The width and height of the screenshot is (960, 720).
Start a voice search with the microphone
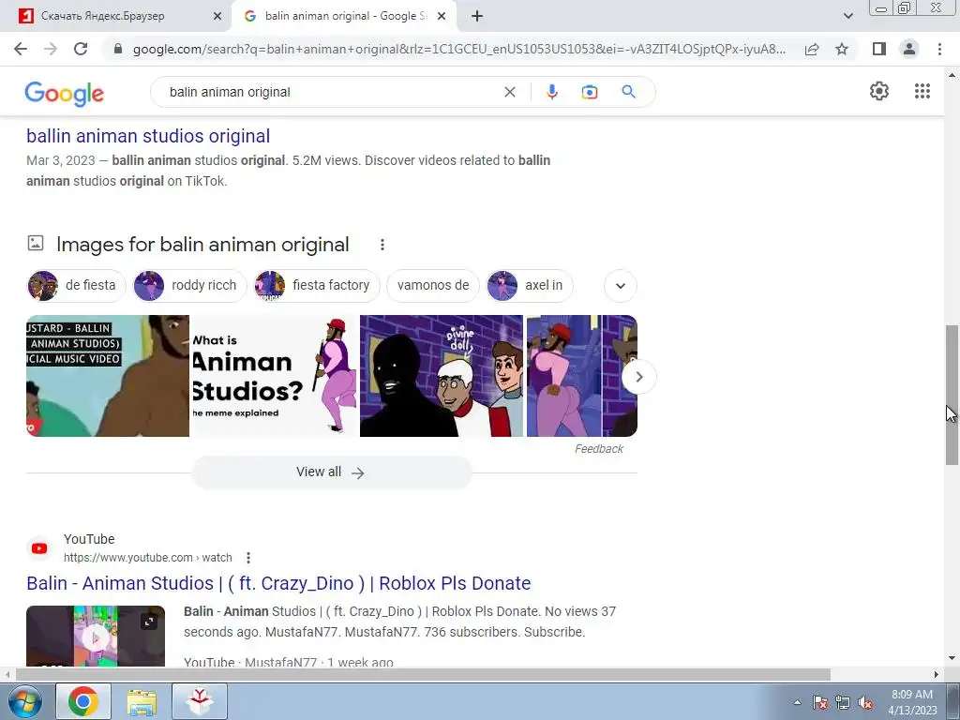click(x=551, y=92)
